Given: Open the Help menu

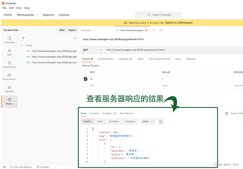Looking at the screenshot, I should [27, 8].
